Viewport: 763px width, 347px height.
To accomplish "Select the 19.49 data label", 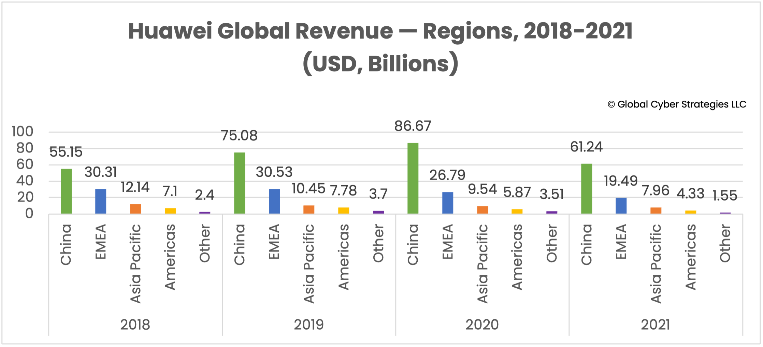I will pyautogui.click(x=621, y=181).
